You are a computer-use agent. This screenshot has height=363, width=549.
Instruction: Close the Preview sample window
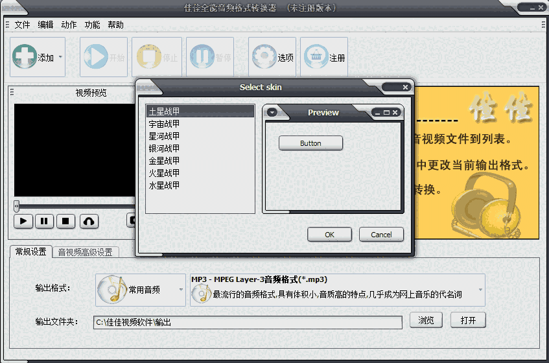[x=395, y=113]
